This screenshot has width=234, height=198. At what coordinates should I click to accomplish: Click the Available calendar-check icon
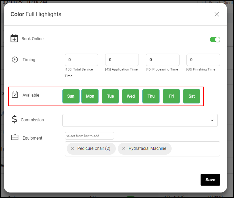point(15,95)
